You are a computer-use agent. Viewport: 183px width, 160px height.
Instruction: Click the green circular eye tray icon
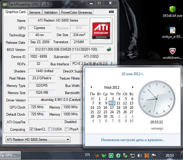(118, 156)
